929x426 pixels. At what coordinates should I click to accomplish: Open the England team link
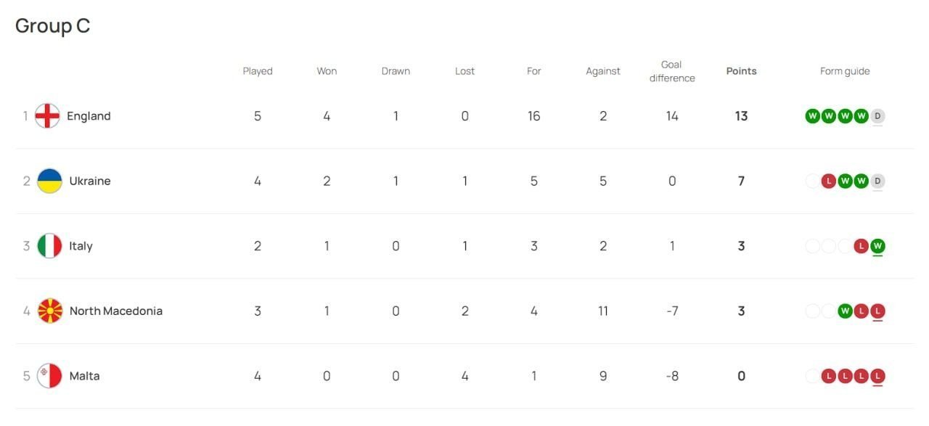(89, 116)
